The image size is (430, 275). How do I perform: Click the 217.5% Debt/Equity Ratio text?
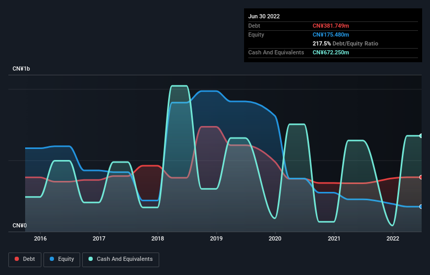click(345, 43)
